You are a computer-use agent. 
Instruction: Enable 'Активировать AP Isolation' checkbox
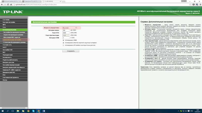pos(63,45)
